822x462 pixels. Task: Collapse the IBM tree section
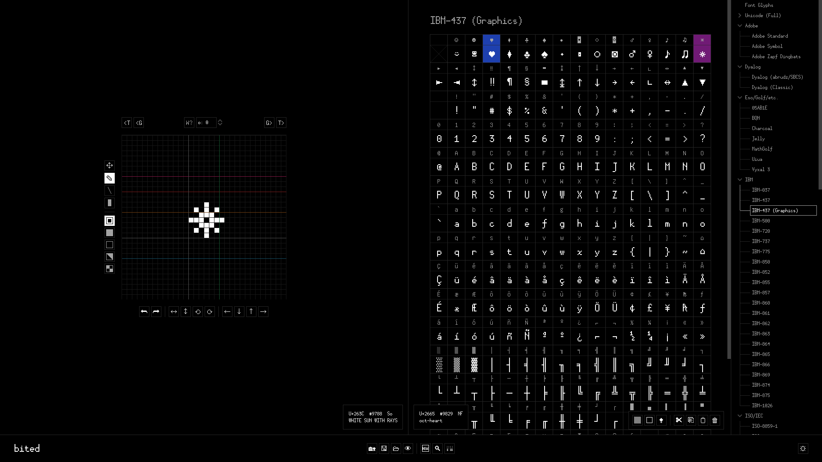coord(739,180)
